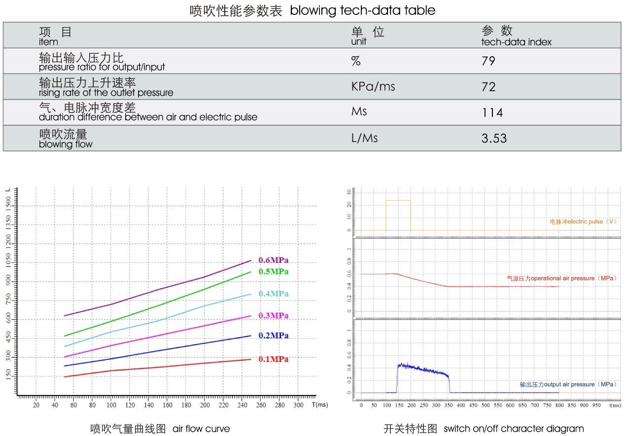626x436 pixels.
Task: Click the 0.1MPa red curve label
Action: 273,360
